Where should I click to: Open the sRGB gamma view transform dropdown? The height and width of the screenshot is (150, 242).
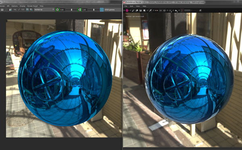click(113, 10)
